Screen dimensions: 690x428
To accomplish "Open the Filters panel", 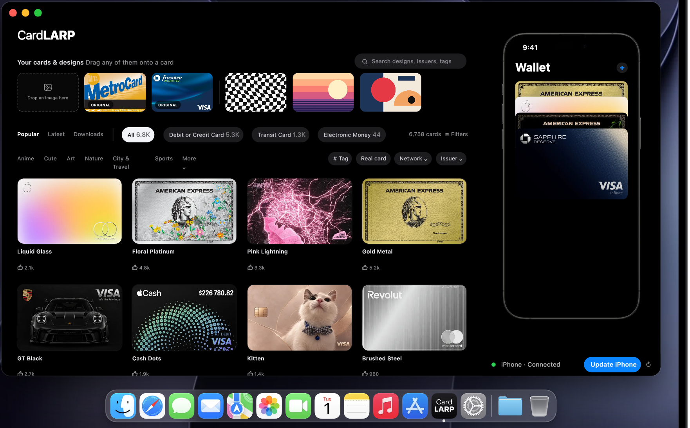I will 456,134.
